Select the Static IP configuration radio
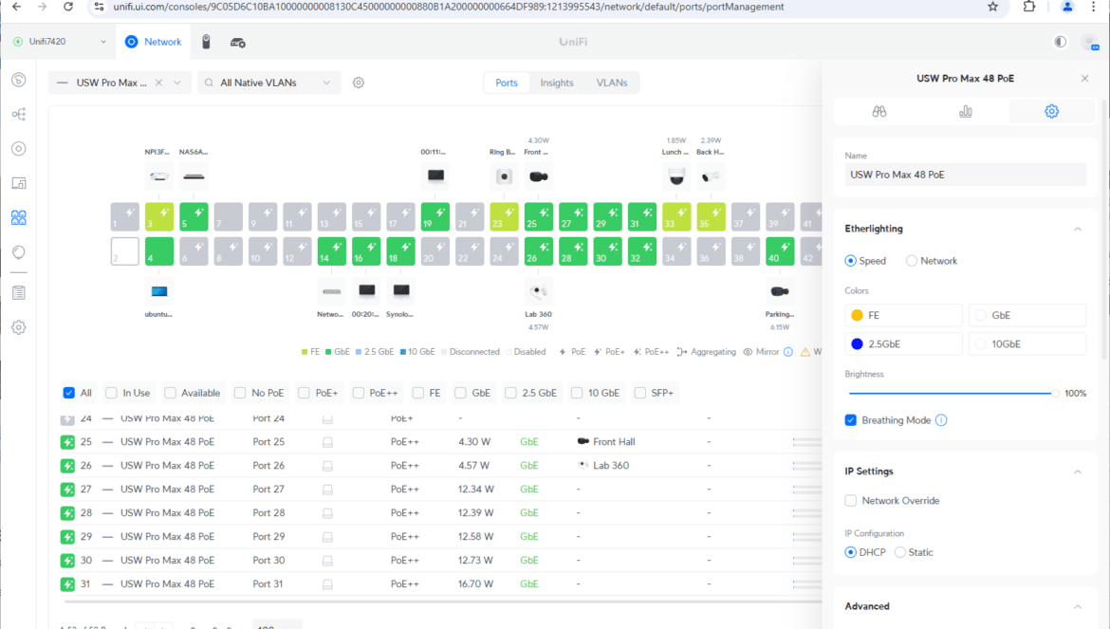The width and height of the screenshot is (1110, 629). [900, 552]
